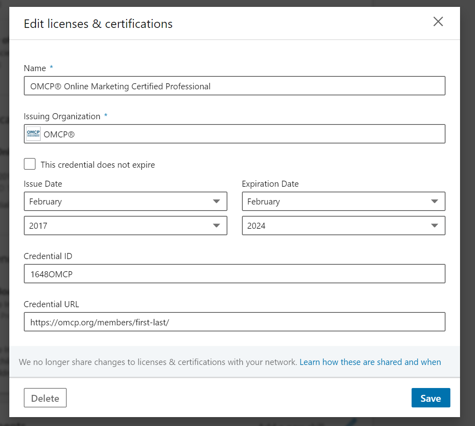The image size is (475, 426).
Task: Save the certification changes
Action: (431, 398)
